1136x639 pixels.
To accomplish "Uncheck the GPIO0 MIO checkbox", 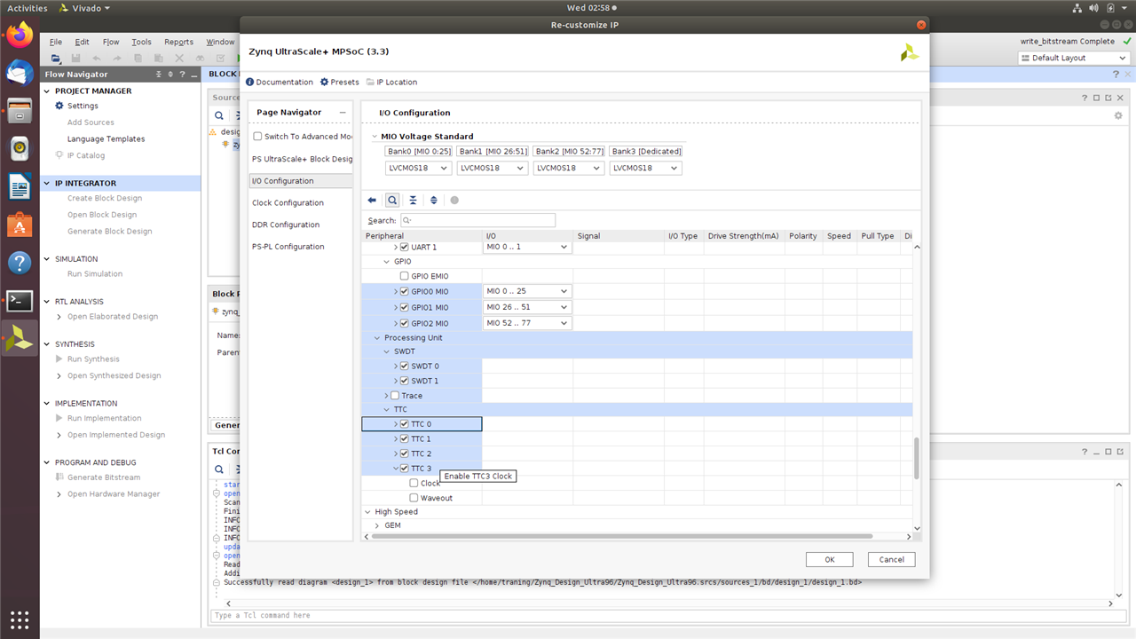I will pos(405,291).
